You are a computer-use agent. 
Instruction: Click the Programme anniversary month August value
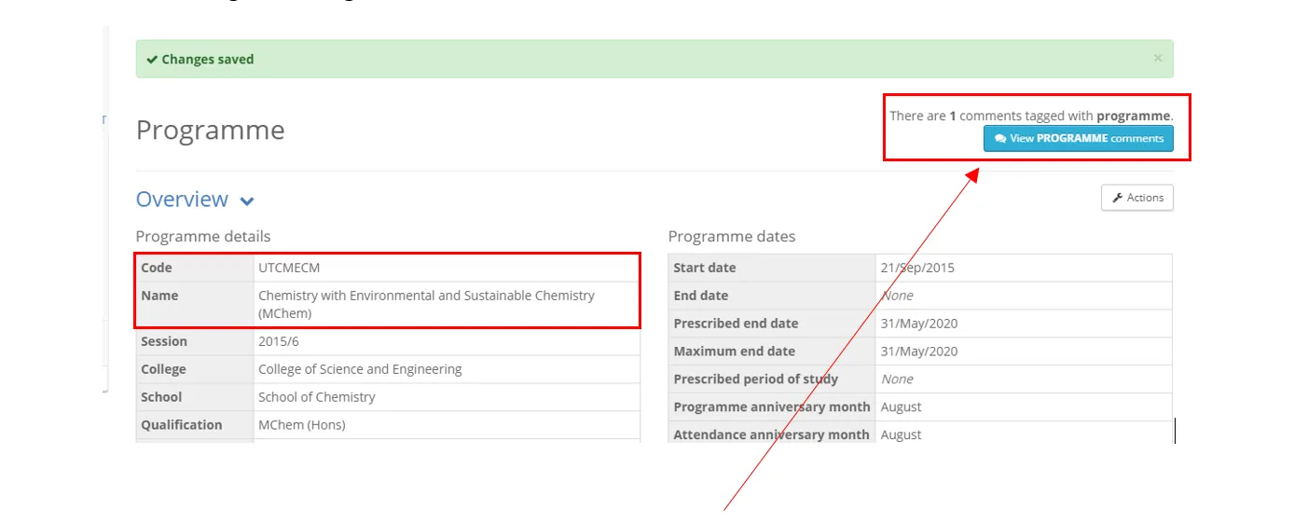click(x=901, y=407)
